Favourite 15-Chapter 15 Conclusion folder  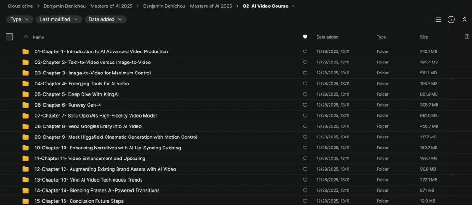305,201
